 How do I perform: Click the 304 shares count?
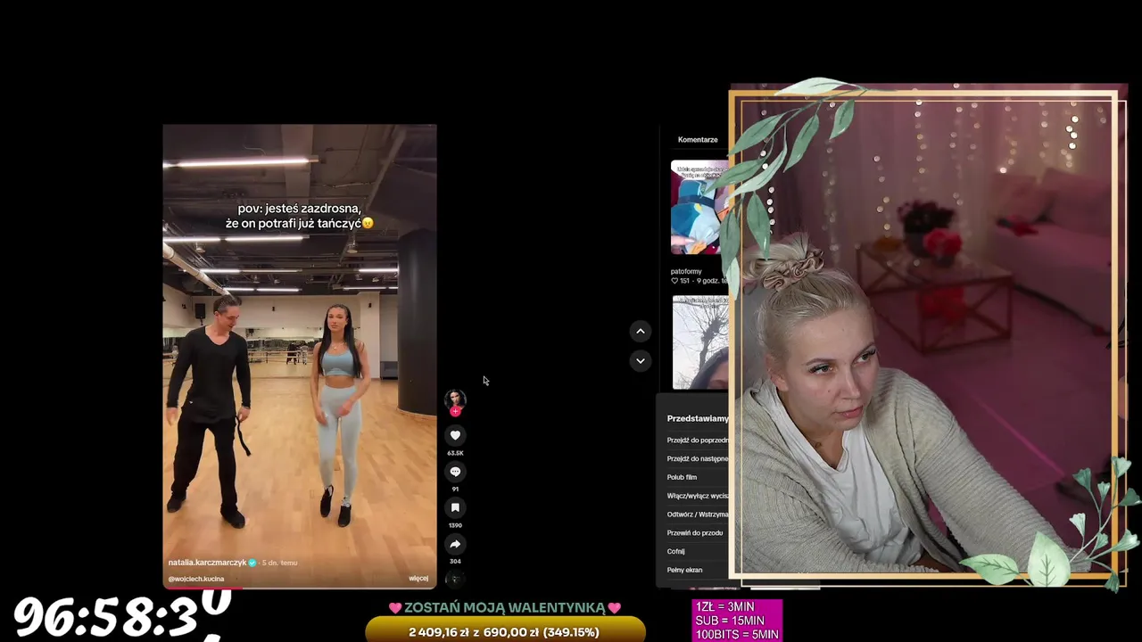pos(455,561)
